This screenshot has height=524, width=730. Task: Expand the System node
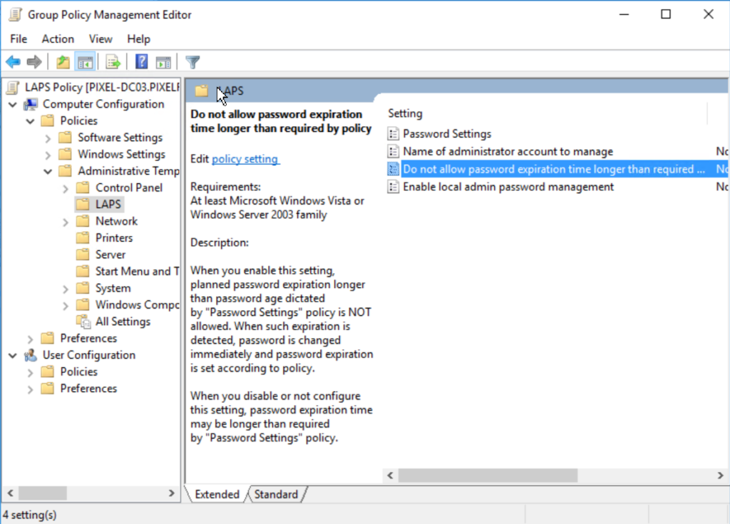coord(66,289)
